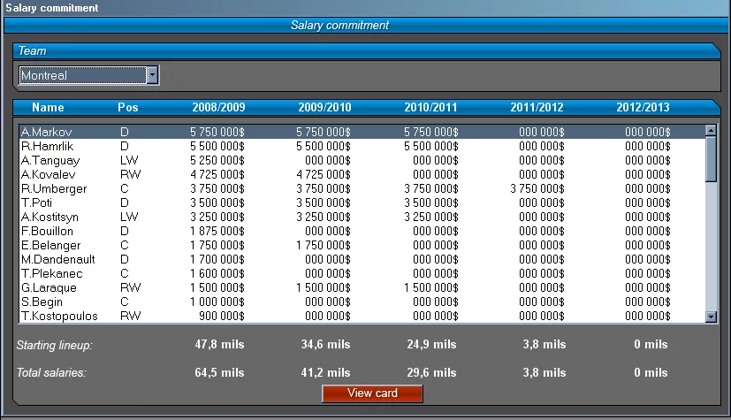
Task: Click A.Kovalev's 2009/2010 salary 4 725 000$
Action: (x=324, y=174)
